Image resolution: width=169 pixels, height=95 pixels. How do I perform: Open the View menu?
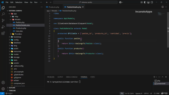coord(26,2)
